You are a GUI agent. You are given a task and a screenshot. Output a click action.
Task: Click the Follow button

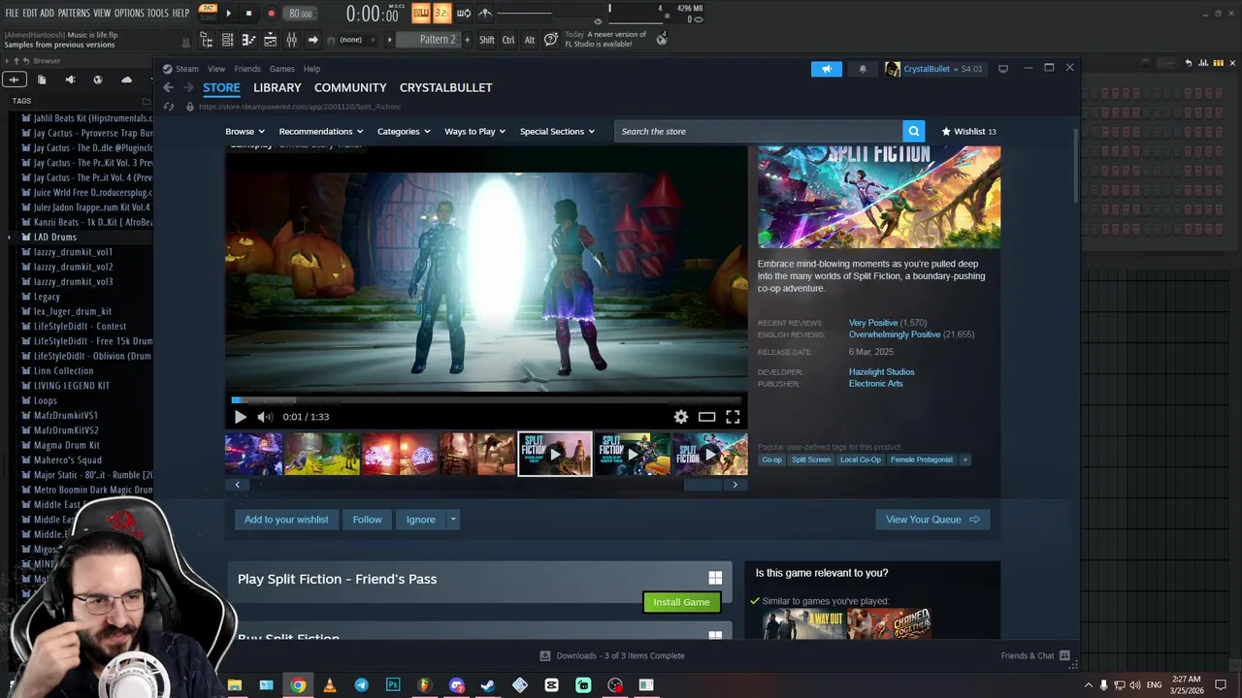tap(367, 520)
